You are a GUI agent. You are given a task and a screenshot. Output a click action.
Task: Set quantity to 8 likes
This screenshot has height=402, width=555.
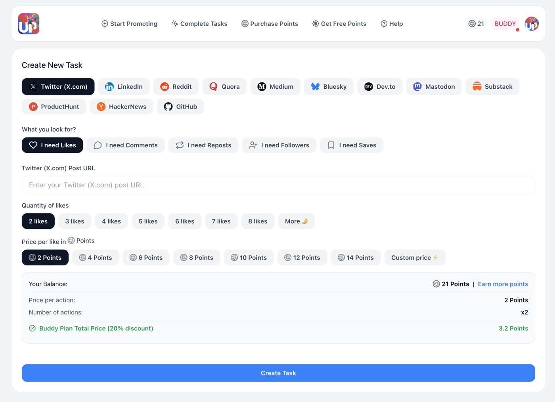(258, 221)
